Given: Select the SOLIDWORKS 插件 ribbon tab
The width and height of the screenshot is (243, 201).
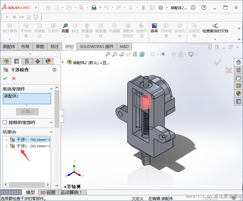Looking at the screenshot, I should pyautogui.click(x=97, y=46).
